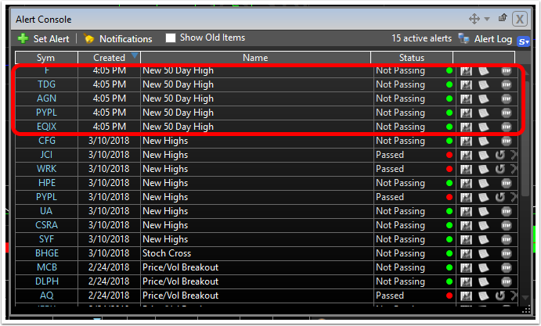Click the Passed status in the WRK row
The width and height of the screenshot is (541, 326).
click(390, 169)
